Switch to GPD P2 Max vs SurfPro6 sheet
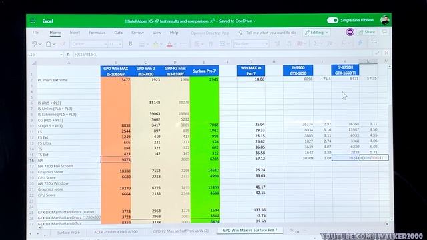The height and width of the screenshot is (240, 427). tap(181, 231)
